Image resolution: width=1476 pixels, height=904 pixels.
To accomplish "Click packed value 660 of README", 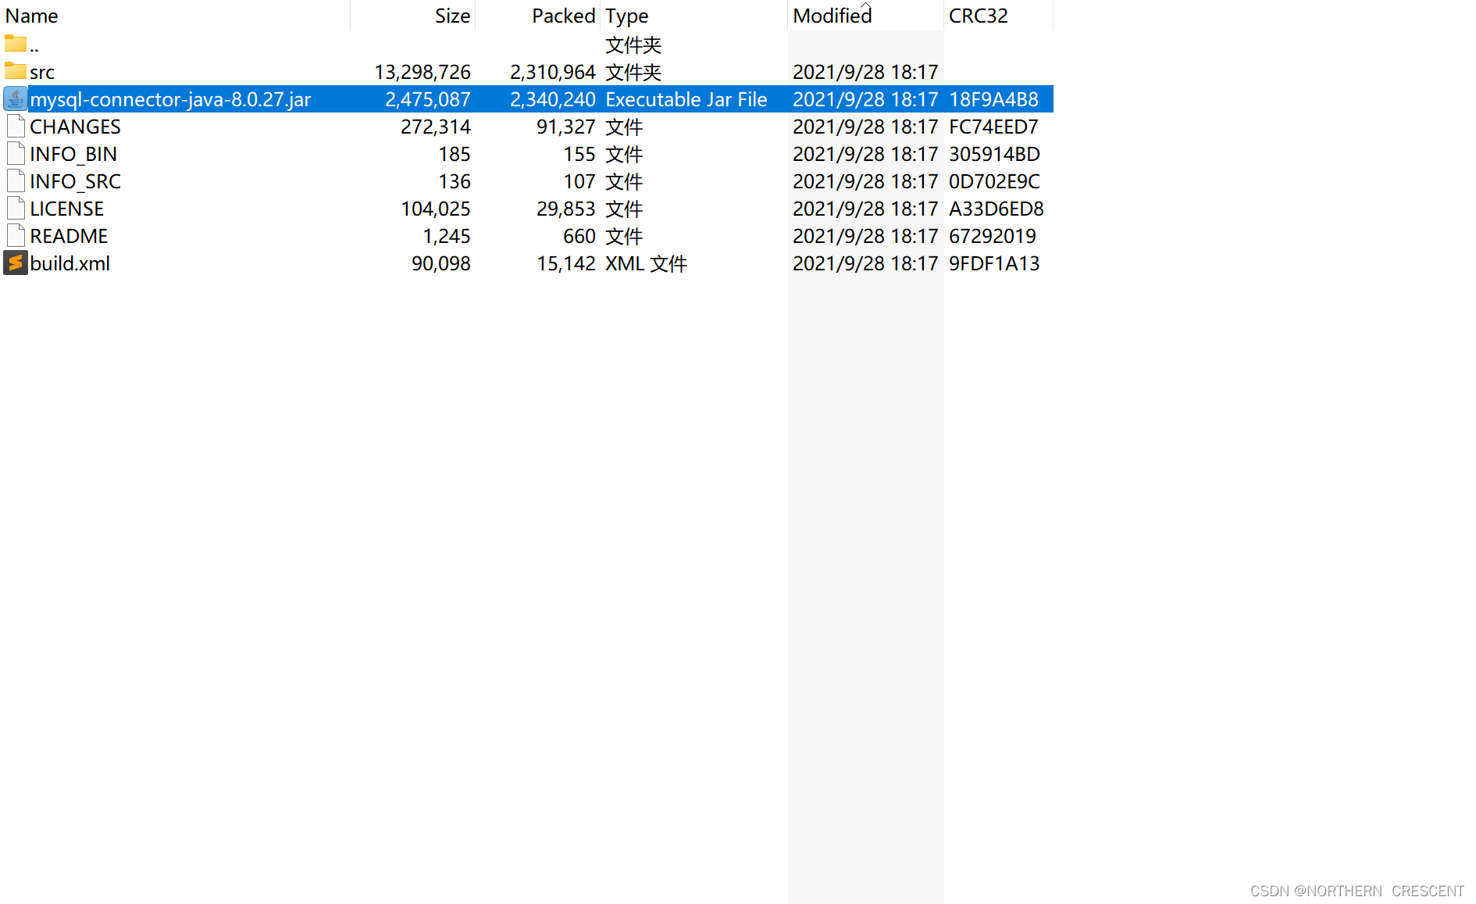I will coord(579,236).
